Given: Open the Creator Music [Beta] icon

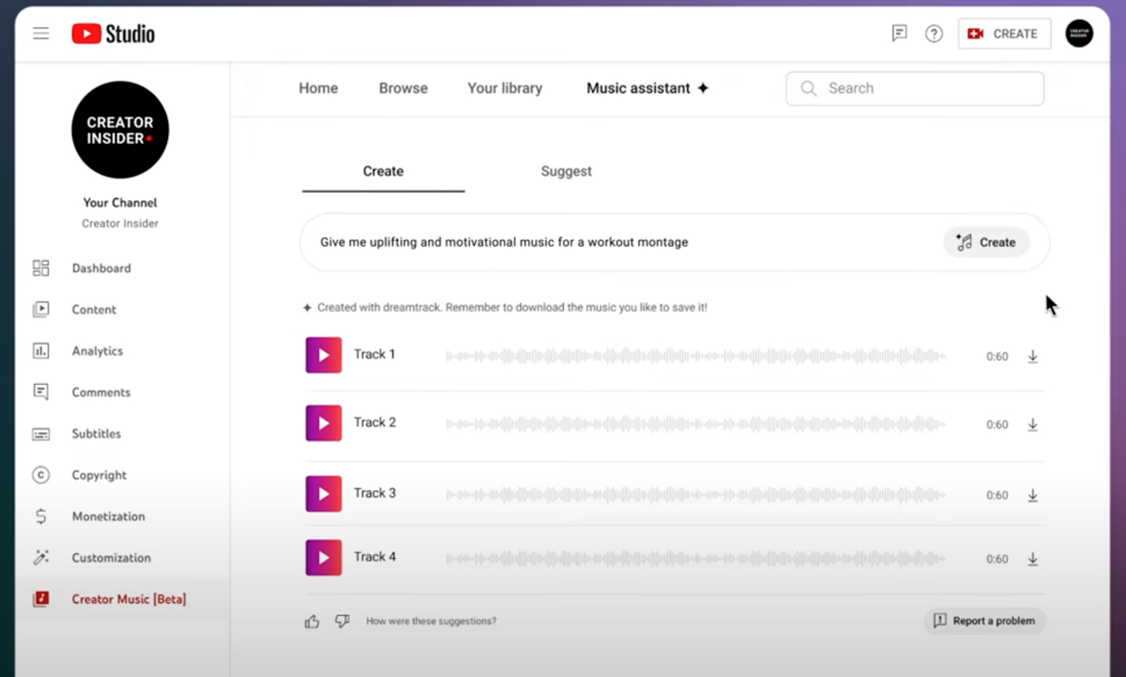Looking at the screenshot, I should click(x=40, y=599).
